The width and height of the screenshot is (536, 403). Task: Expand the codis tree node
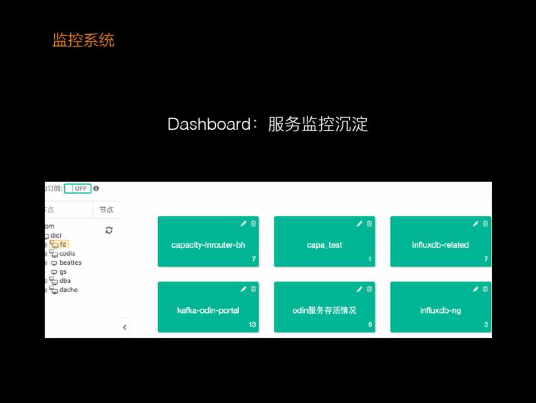[46, 254]
